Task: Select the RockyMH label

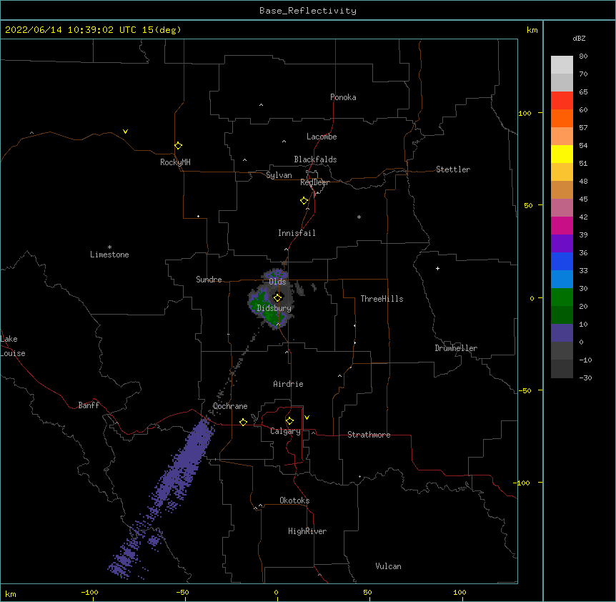Action: tap(175, 162)
